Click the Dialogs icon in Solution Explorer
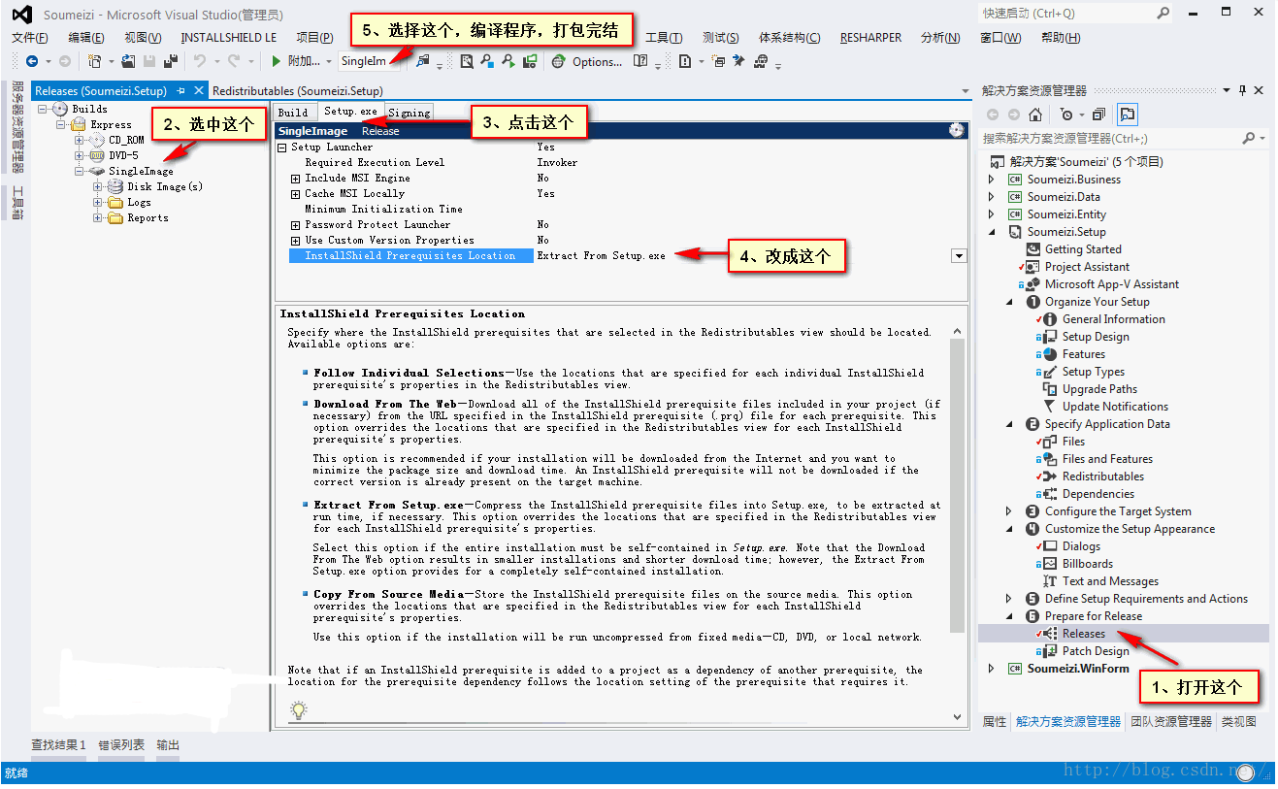Viewport: 1278px width, 789px height. 1049,546
